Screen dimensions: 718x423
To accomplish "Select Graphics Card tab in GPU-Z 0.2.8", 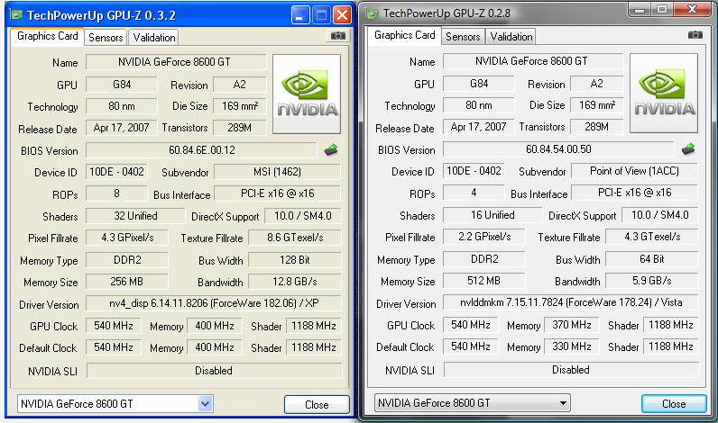I will click(405, 35).
